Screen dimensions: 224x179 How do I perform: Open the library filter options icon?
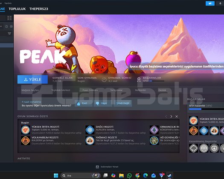[x=9, y=34]
